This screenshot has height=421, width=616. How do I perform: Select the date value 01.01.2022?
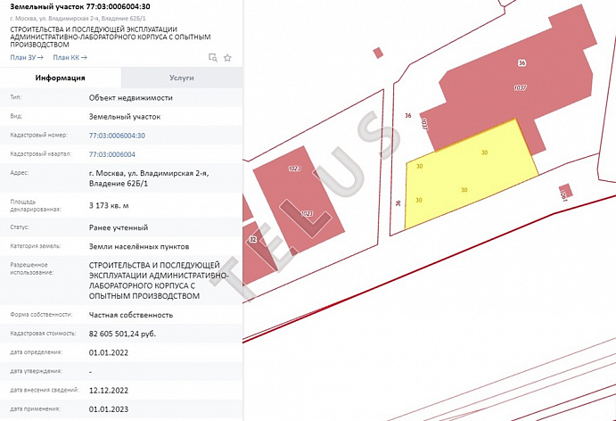click(109, 352)
